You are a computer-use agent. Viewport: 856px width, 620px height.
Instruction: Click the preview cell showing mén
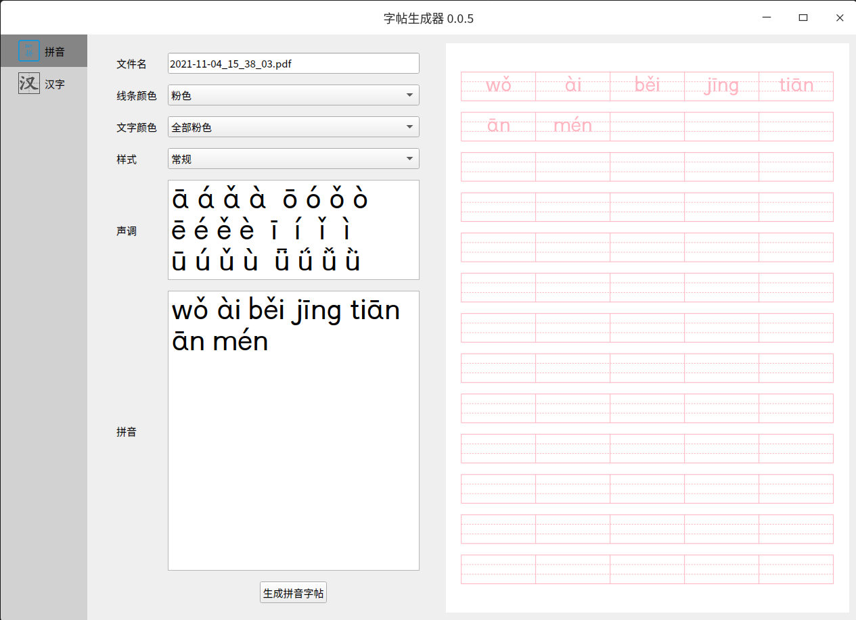572,126
